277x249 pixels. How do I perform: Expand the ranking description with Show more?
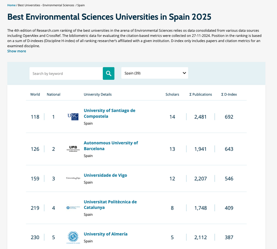(x=16, y=51)
